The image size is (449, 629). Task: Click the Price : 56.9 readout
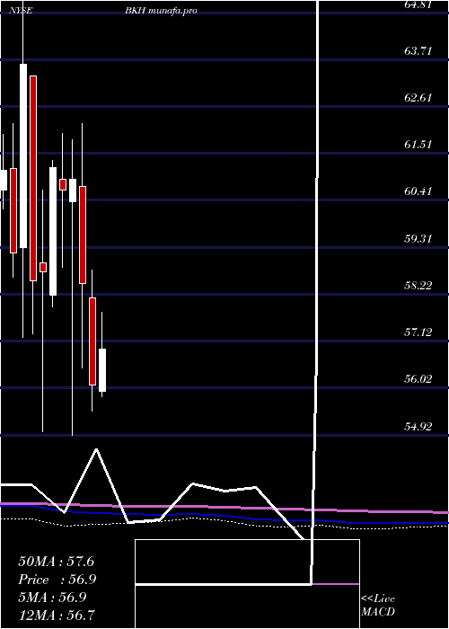[57, 580]
